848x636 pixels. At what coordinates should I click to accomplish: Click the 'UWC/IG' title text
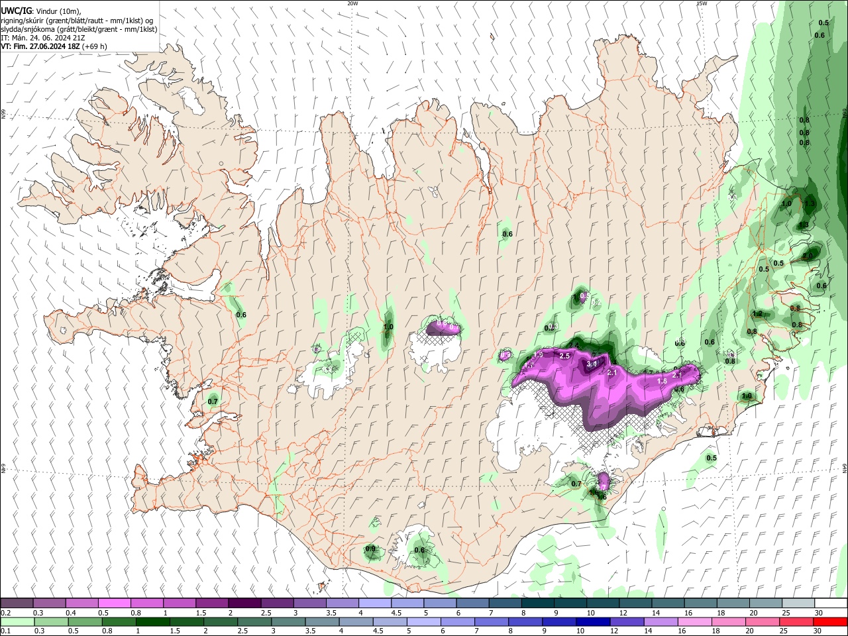pos(16,11)
